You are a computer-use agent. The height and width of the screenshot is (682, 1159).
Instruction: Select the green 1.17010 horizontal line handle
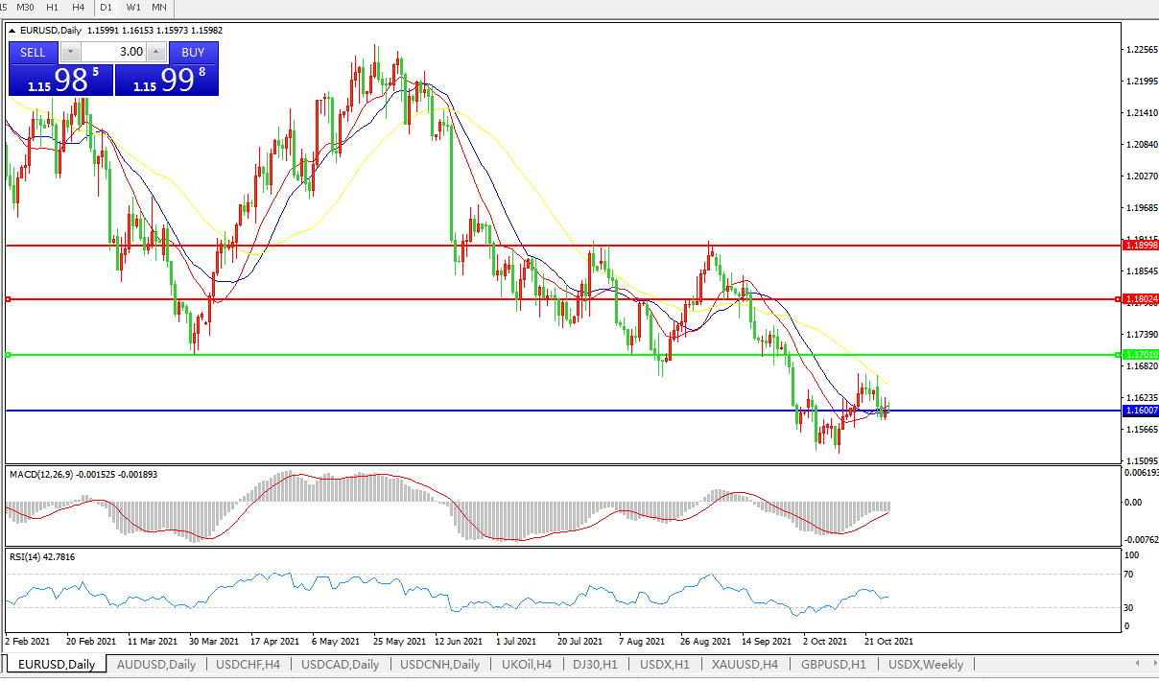click(9, 355)
